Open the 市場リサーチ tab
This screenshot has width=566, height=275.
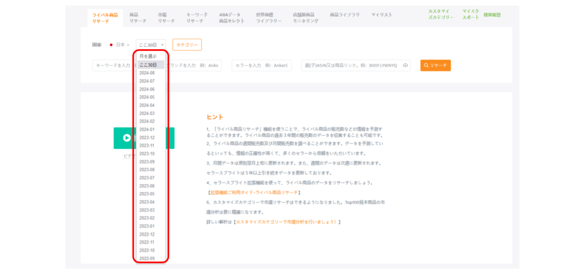click(166, 17)
